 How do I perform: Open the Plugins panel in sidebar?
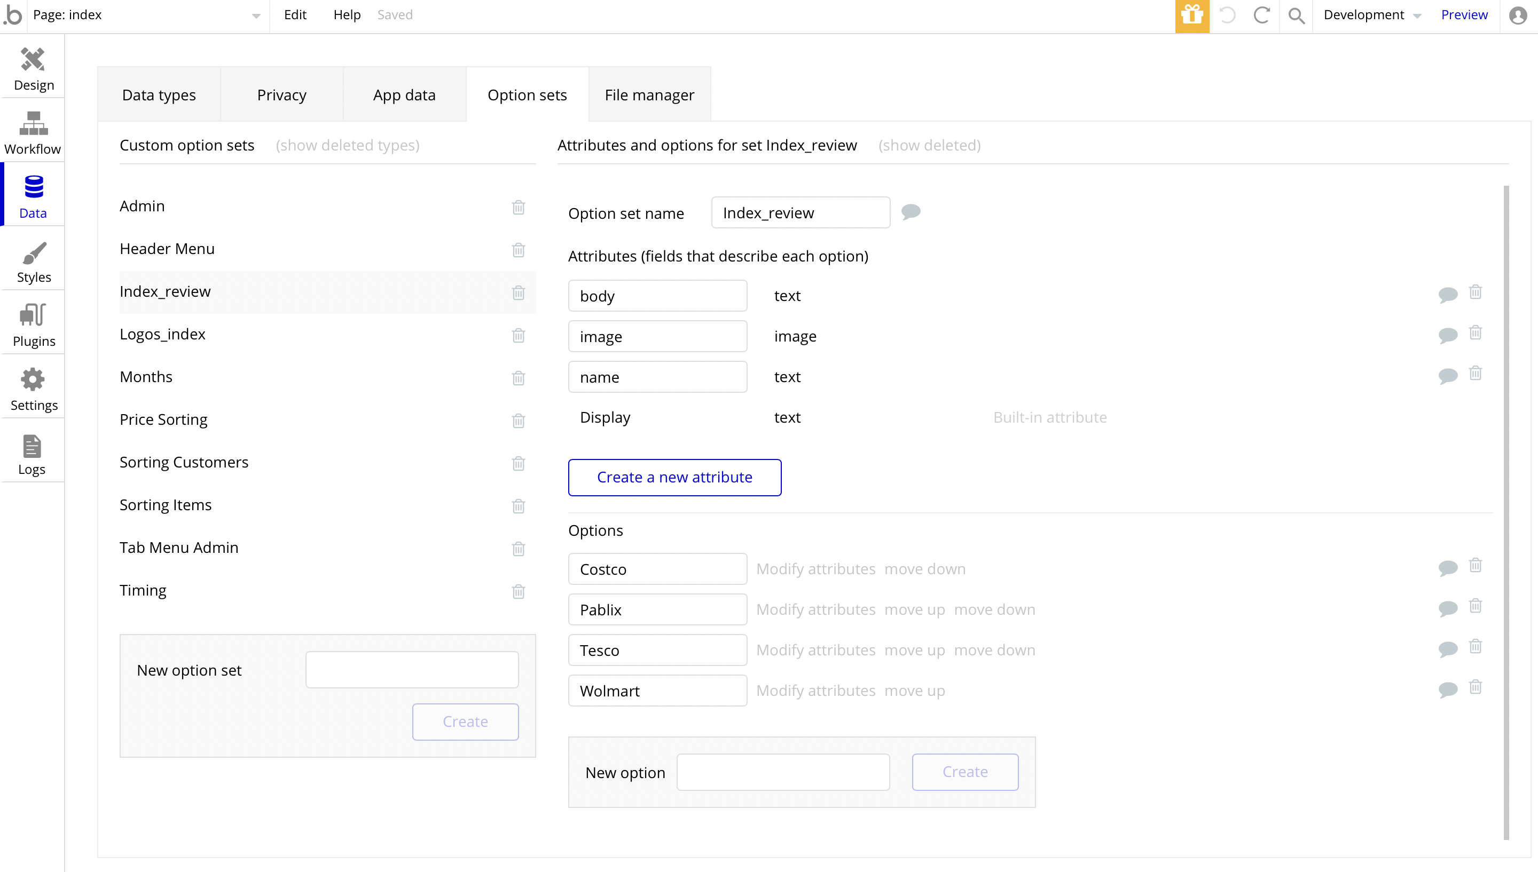[x=34, y=324]
